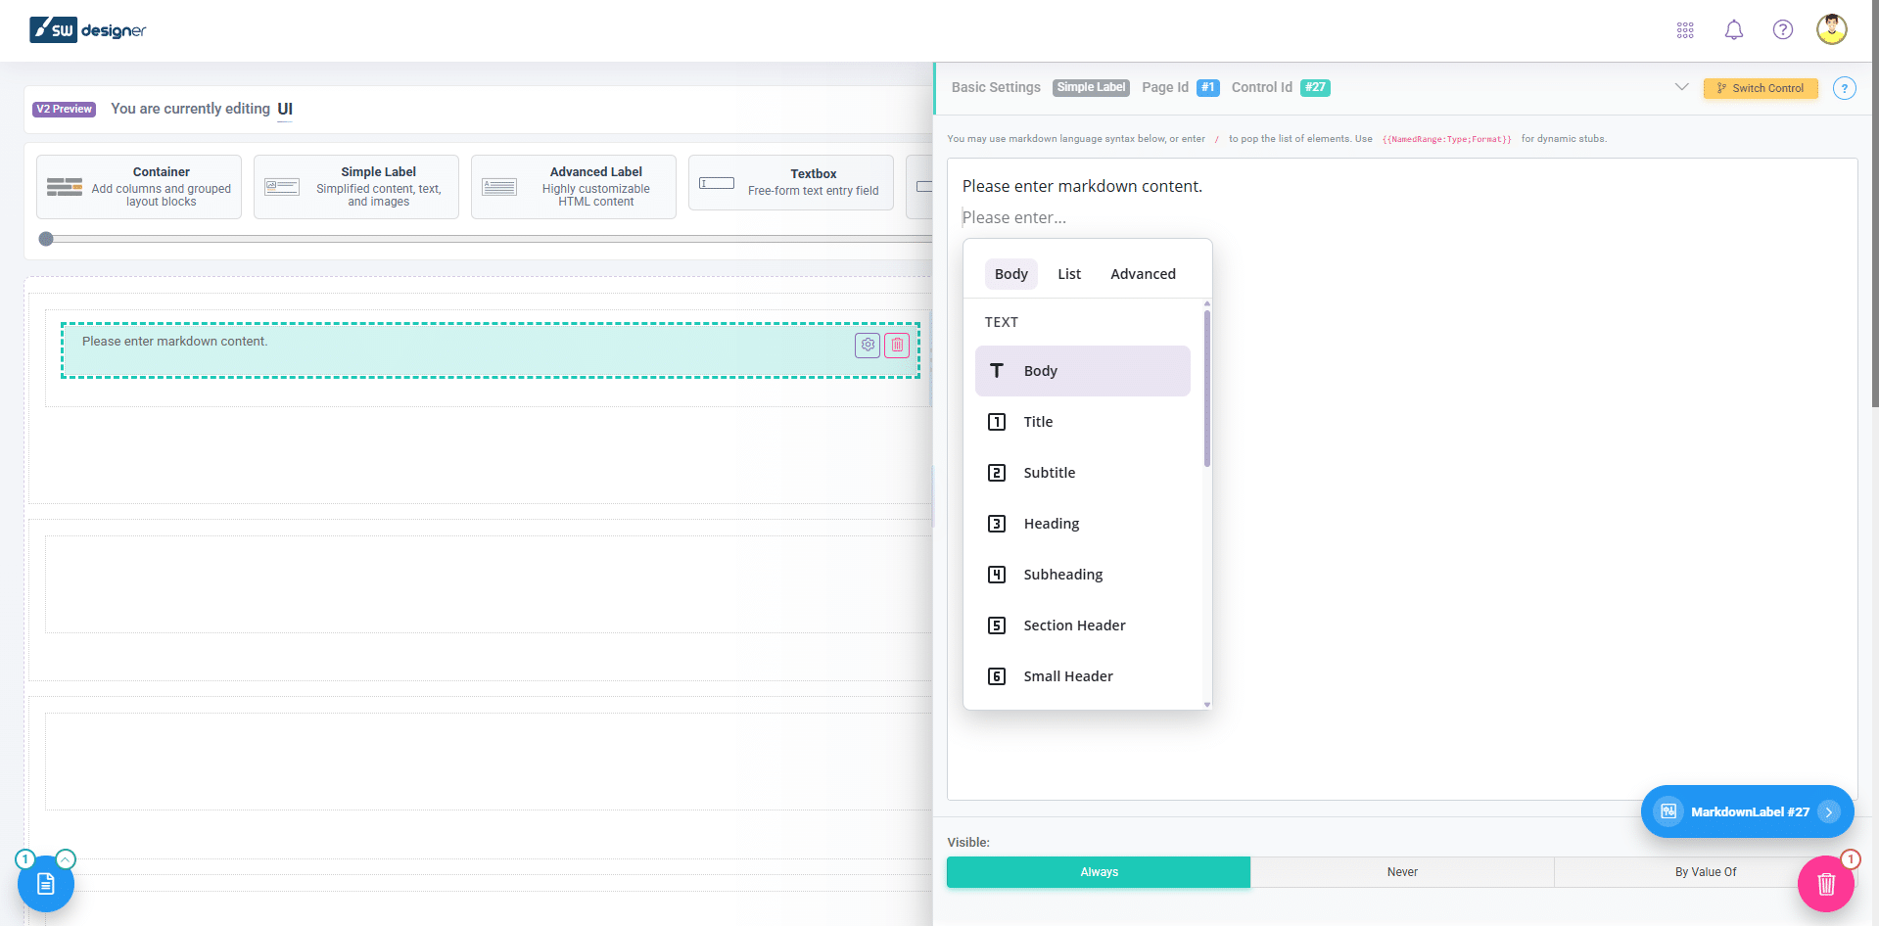Image resolution: width=1879 pixels, height=926 pixels.
Task: Switch to the List tab
Action: (1068, 274)
